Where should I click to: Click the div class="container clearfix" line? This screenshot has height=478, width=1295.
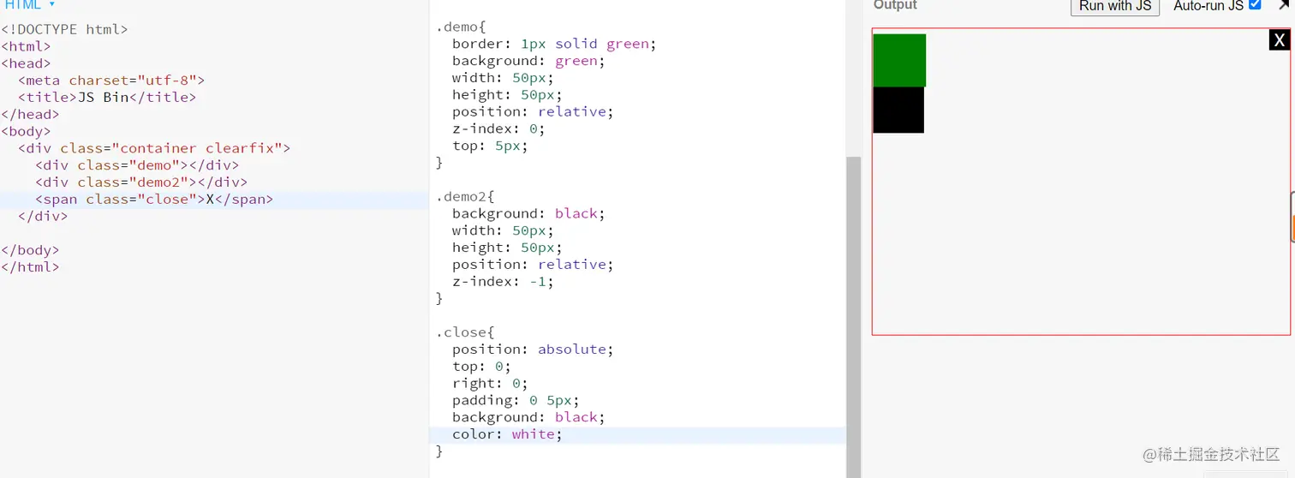click(x=154, y=148)
